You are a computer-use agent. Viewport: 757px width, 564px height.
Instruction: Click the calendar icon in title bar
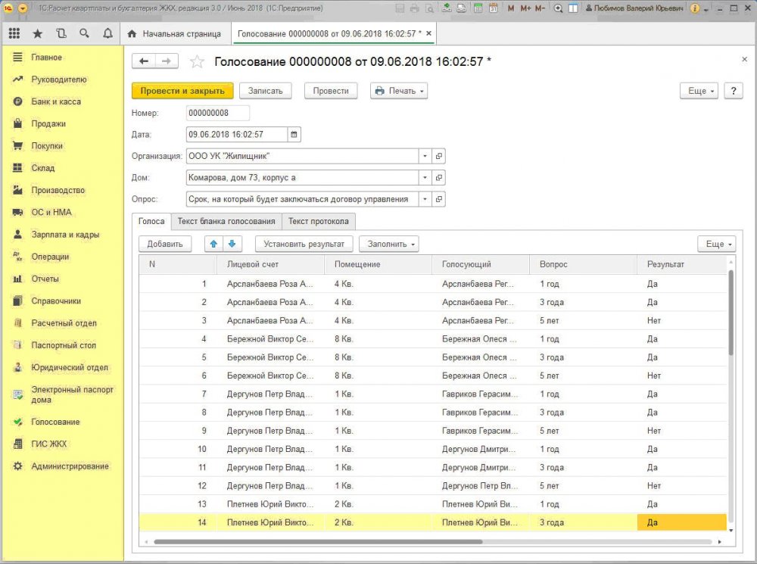494,8
